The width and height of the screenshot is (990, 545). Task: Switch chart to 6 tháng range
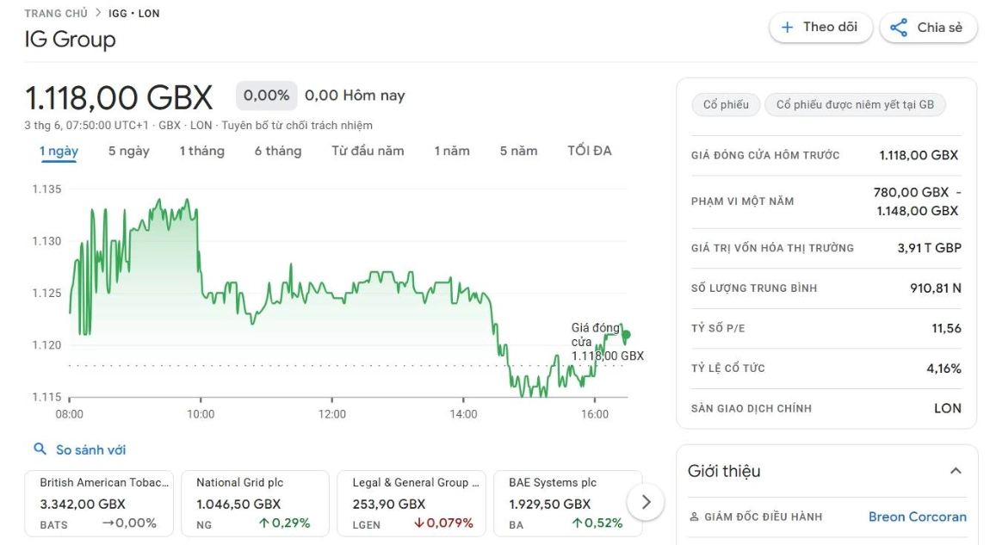(278, 151)
